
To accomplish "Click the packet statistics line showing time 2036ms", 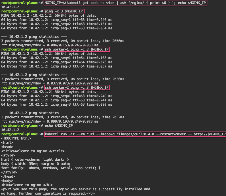I will 63,79.
